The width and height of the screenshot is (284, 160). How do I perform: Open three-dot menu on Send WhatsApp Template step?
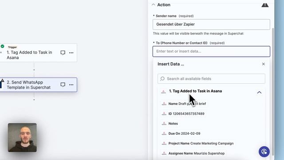click(71, 85)
